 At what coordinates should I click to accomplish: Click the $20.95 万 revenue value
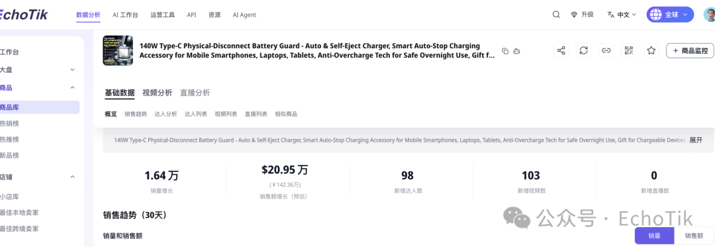[285, 170]
